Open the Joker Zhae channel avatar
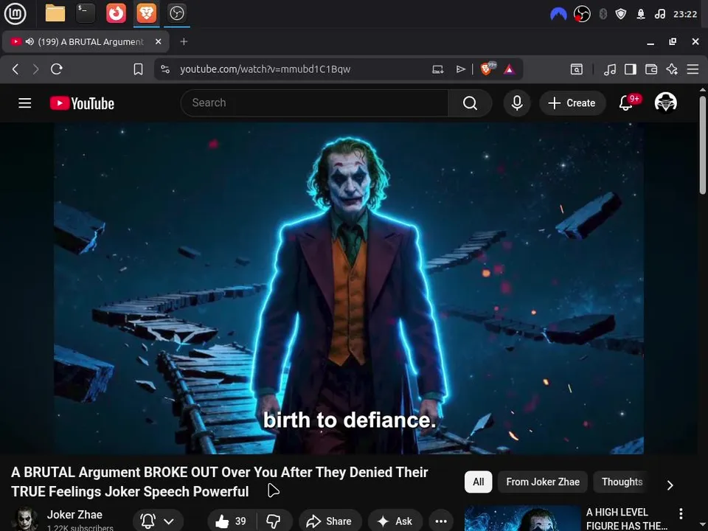 [26, 519]
